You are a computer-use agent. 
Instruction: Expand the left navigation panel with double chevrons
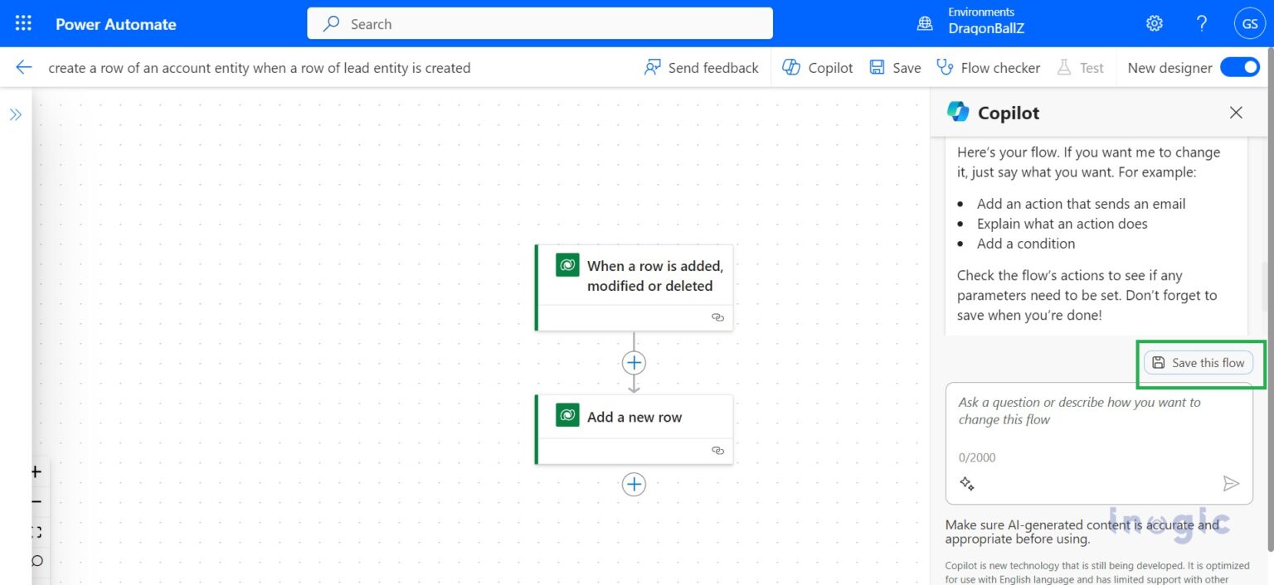tap(16, 114)
